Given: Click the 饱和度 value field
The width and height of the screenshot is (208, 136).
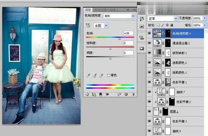Looking at the screenshot, I should pos(128,43).
